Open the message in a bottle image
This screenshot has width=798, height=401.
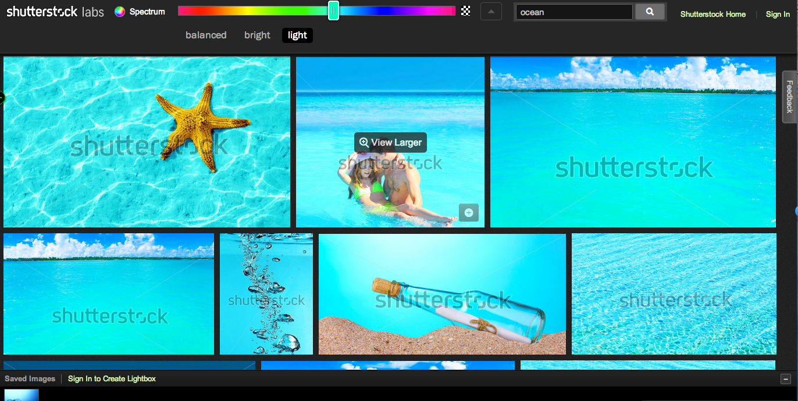tap(442, 294)
